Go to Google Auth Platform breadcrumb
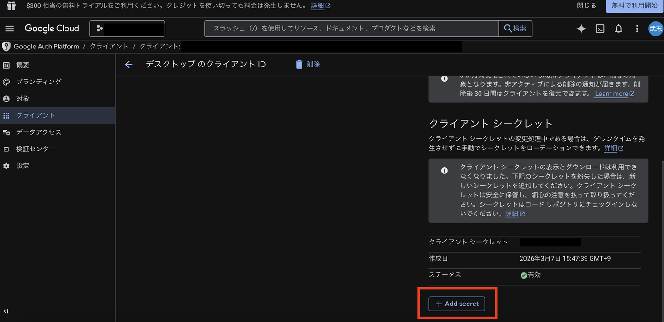Screen dimensions: 664x322 click(x=47, y=47)
